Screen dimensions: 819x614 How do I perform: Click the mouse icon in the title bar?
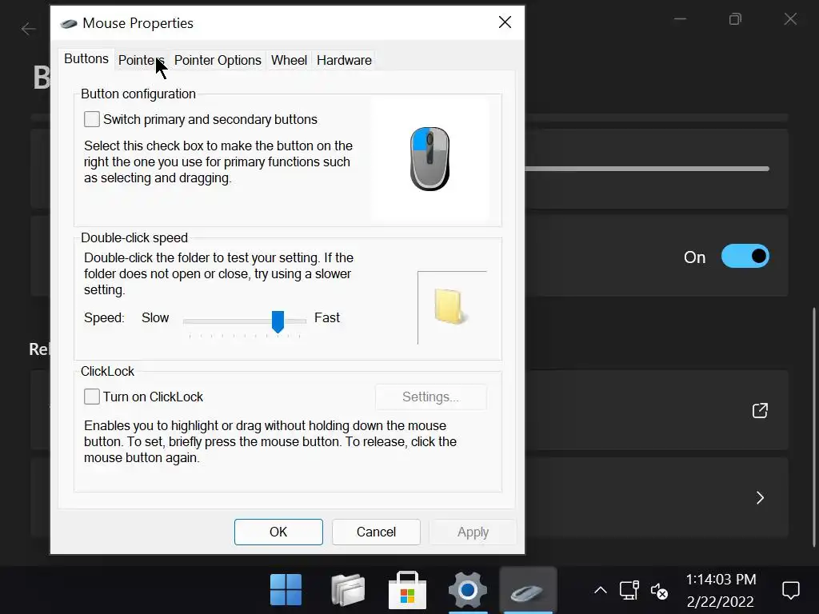point(69,23)
